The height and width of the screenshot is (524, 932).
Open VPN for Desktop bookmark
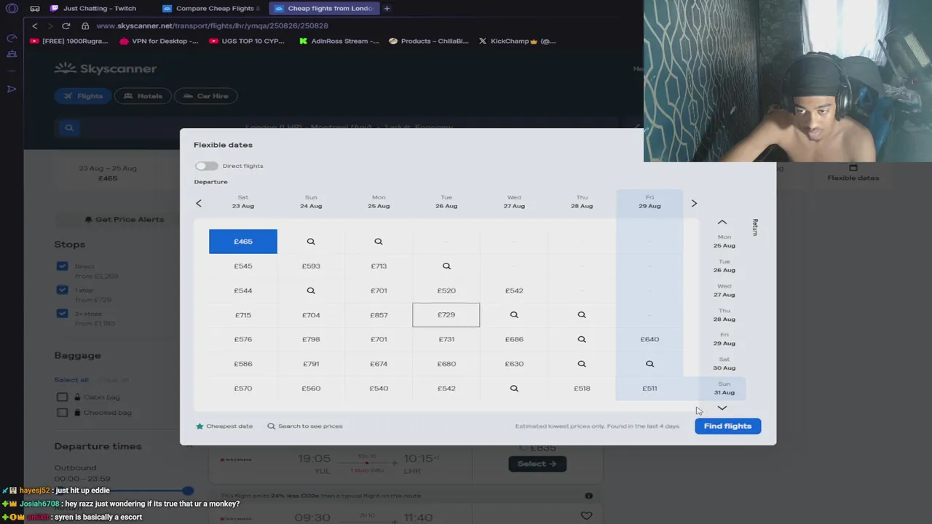point(158,41)
